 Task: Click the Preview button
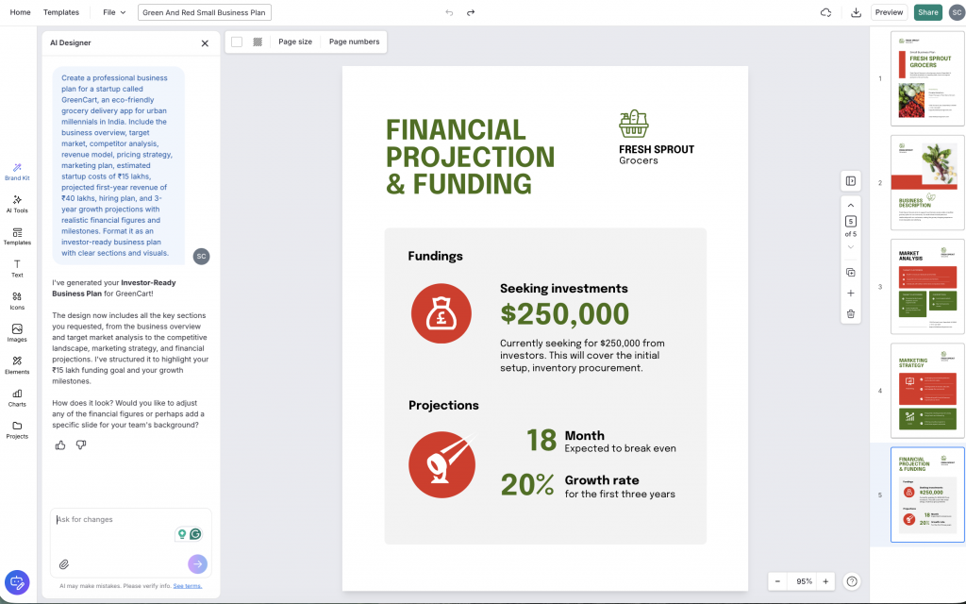[x=889, y=12]
